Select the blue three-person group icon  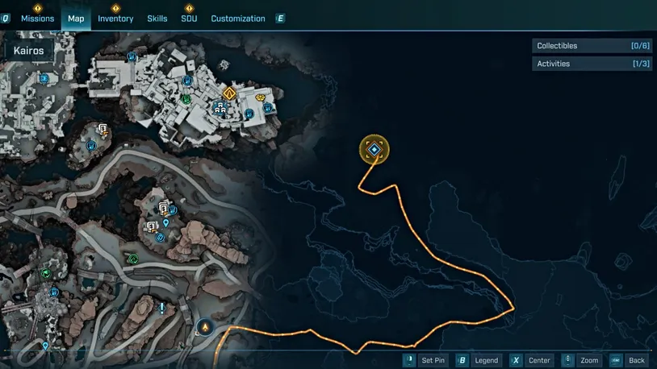click(220, 108)
